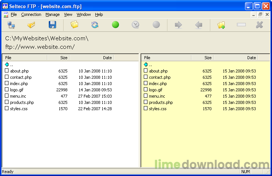Click the NUM indicator in status bar

pyautogui.click(x=245, y=172)
